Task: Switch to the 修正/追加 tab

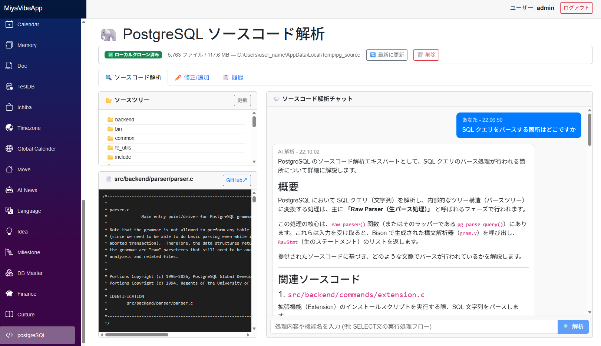Action: click(x=192, y=77)
